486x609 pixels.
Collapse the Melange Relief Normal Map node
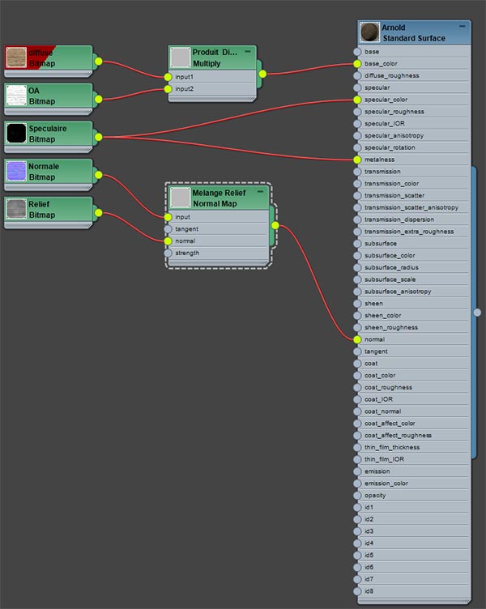(x=261, y=192)
